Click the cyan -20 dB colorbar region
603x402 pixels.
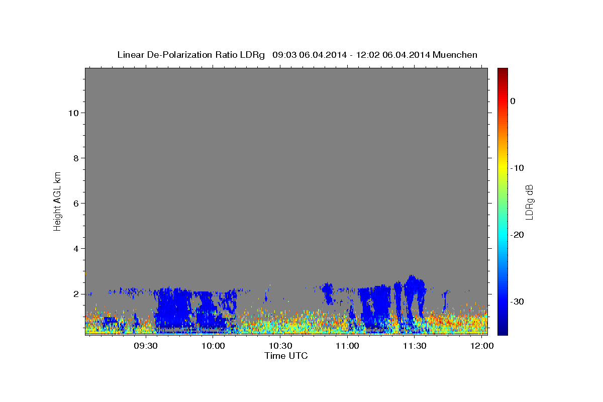pos(502,235)
